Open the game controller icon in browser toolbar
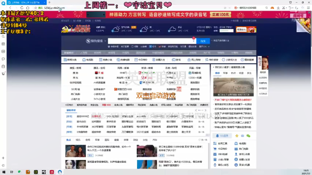 coord(272,8)
